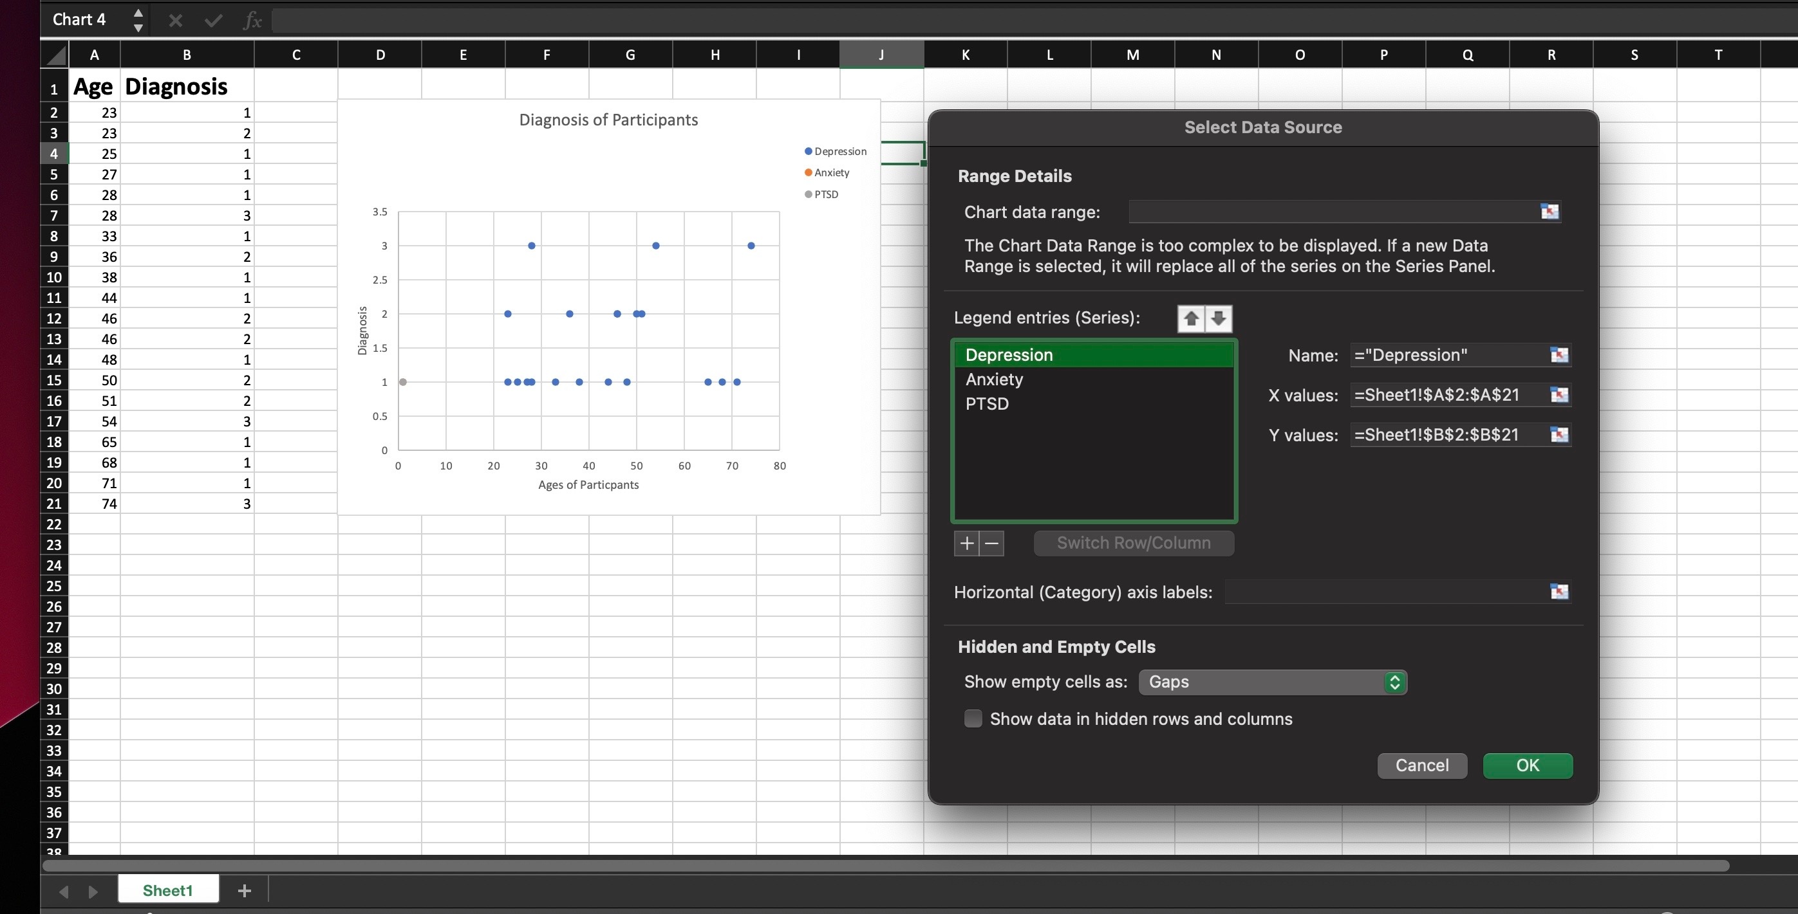
Task: Select the PTSD series in the legend list
Action: pos(986,404)
